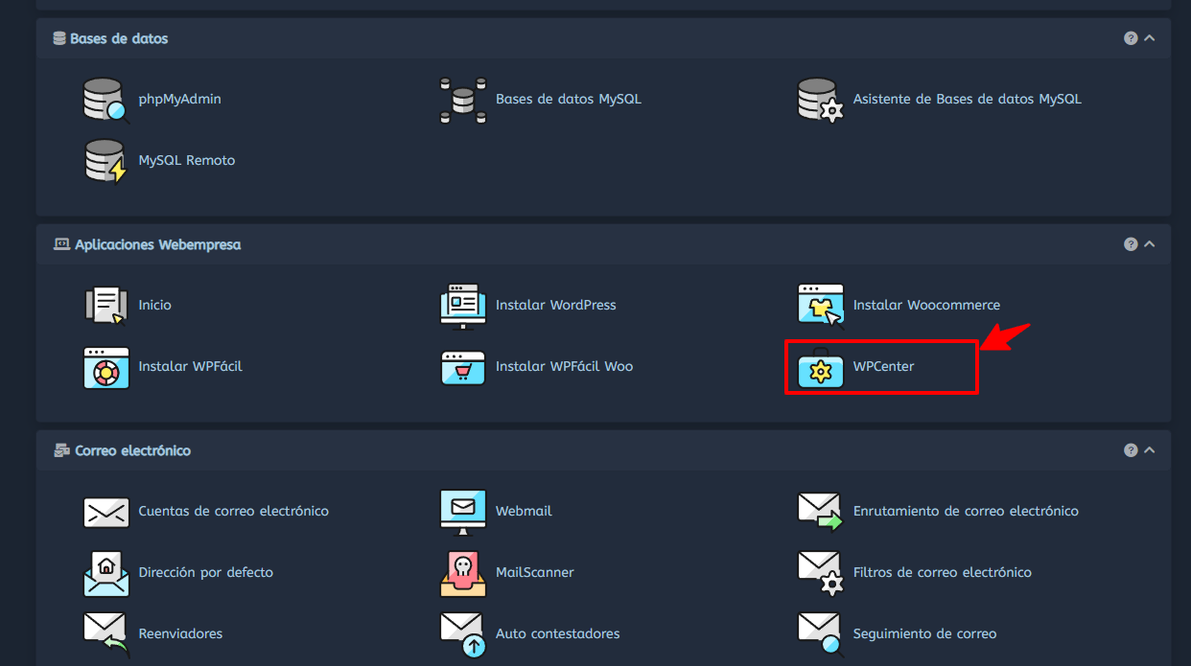Select the Instalar Woocommerce link
Viewport: 1191px width, 666px height.
[927, 306]
